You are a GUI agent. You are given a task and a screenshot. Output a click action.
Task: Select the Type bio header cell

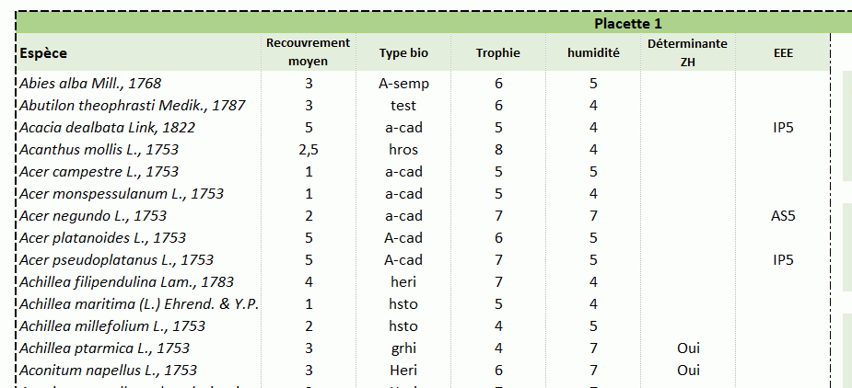click(x=403, y=53)
